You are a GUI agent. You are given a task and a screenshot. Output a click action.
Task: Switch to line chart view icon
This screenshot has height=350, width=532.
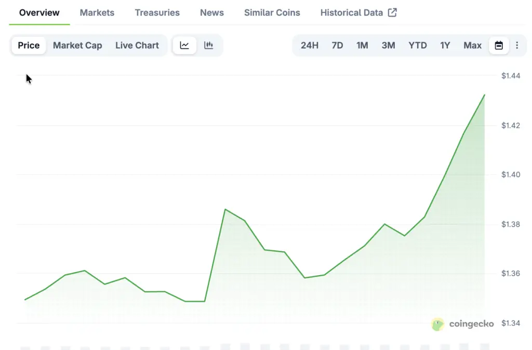tap(184, 45)
